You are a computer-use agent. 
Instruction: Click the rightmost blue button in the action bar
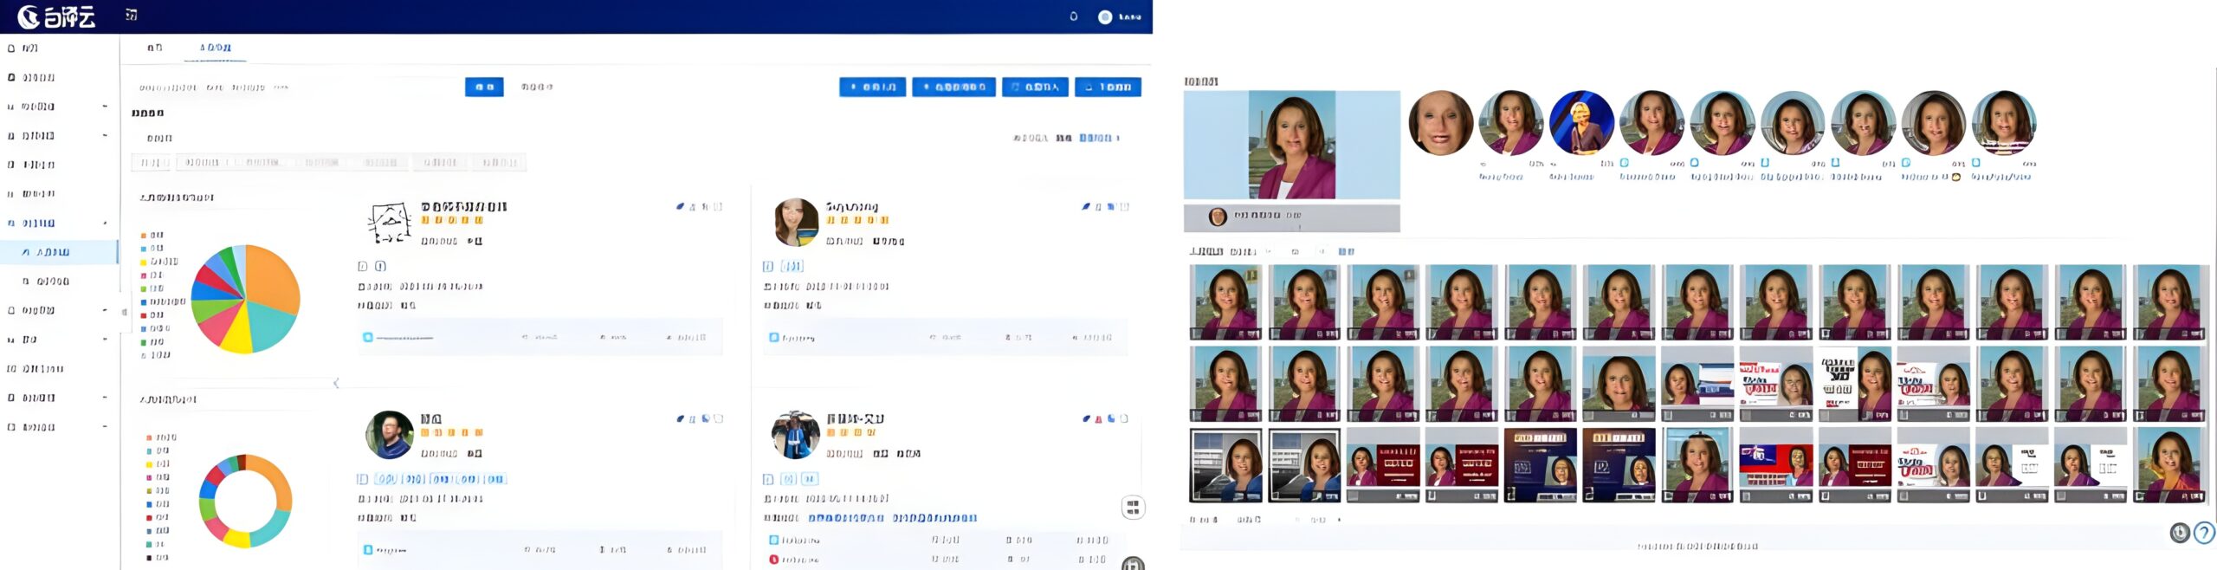[x=1108, y=87]
